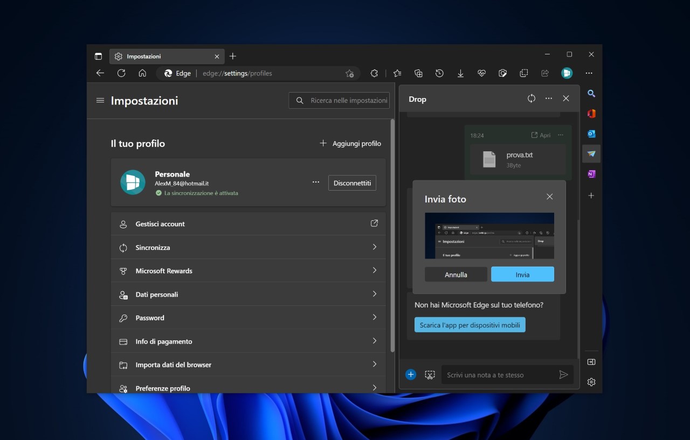690x440 pixels.
Task: Go to home page icon
Action: pyautogui.click(x=142, y=73)
